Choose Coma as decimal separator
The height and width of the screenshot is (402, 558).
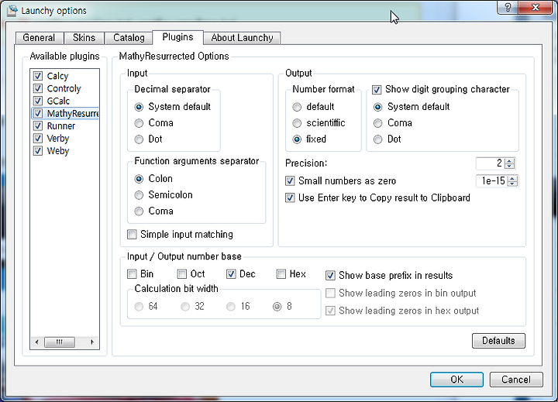point(139,123)
